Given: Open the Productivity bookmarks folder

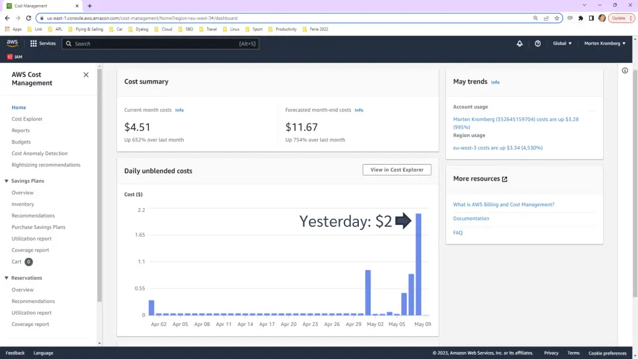Looking at the screenshot, I should (282, 29).
